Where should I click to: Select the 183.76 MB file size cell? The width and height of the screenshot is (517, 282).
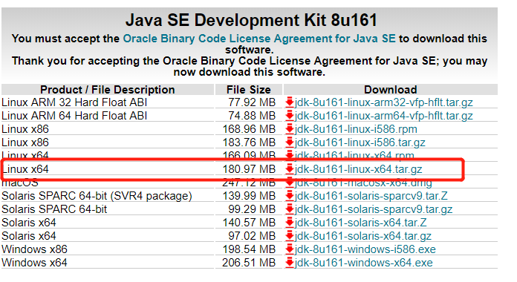(x=249, y=142)
